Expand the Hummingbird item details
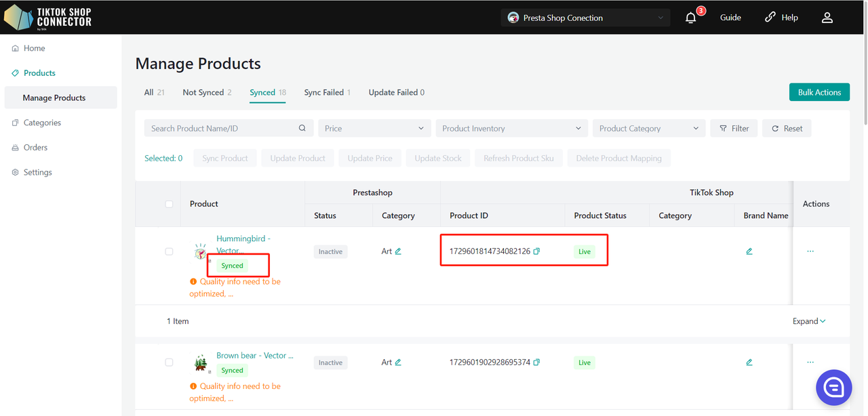 809,321
